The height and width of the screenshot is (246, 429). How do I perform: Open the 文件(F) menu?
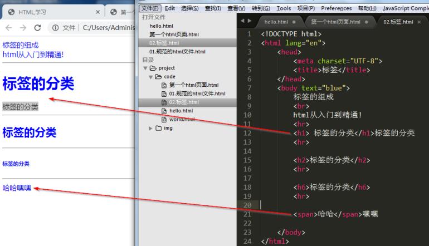[x=150, y=8]
